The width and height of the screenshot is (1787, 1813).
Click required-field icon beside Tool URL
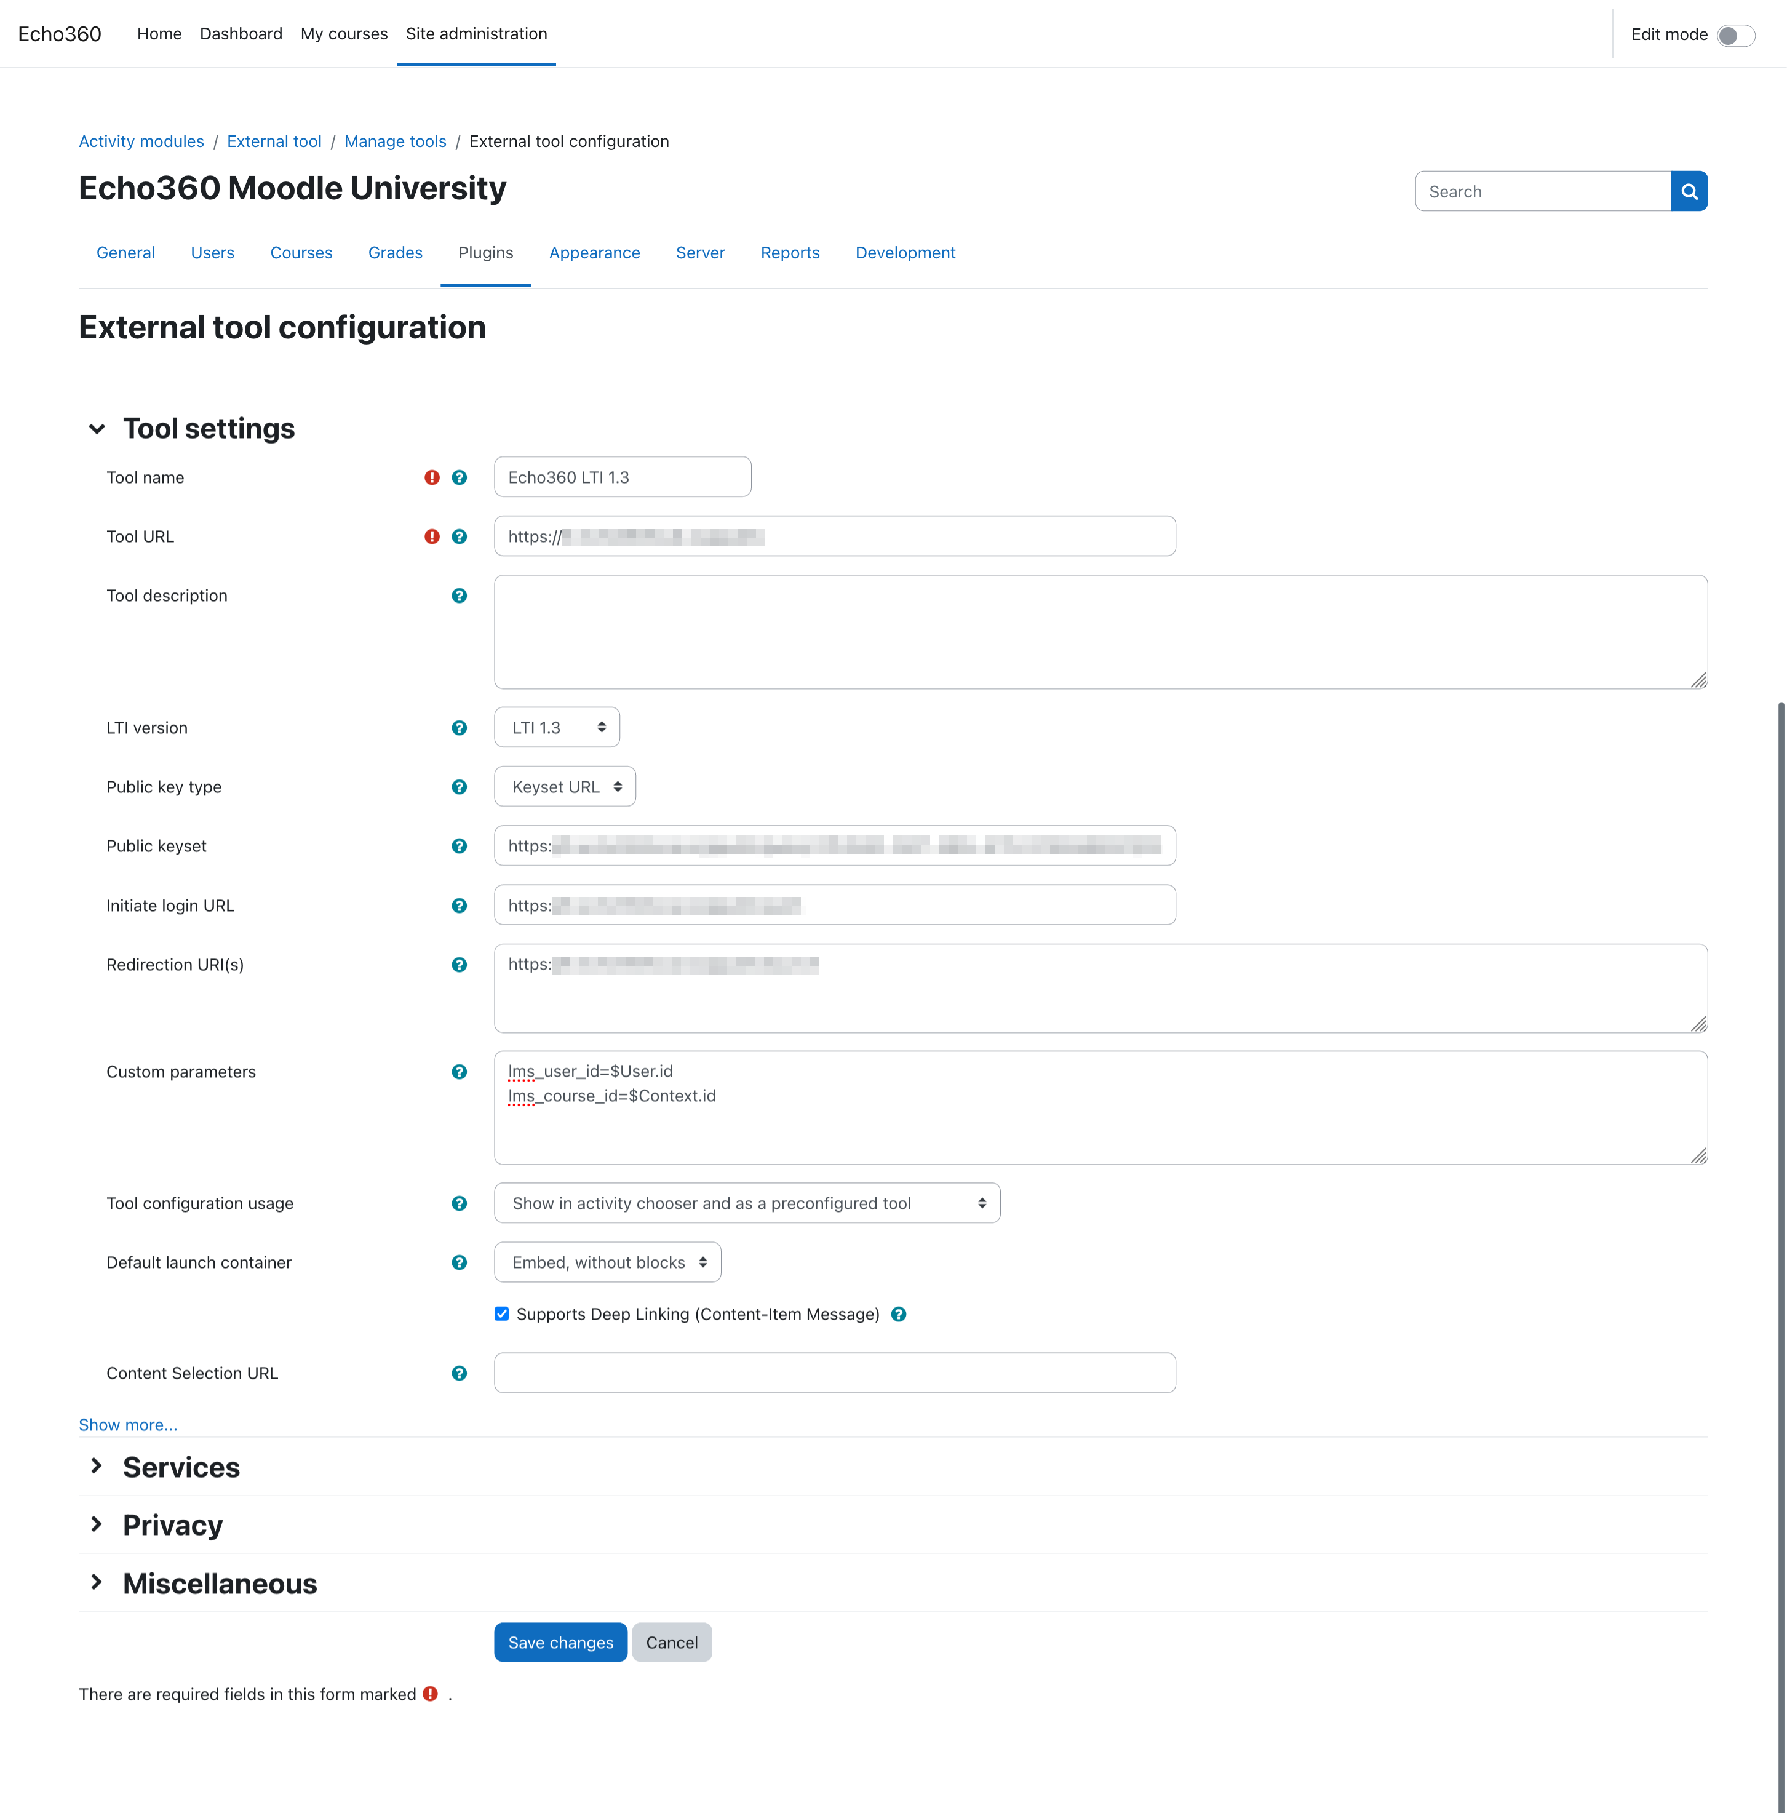432,537
